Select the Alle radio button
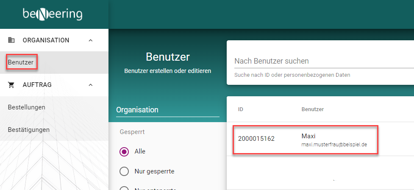The height and width of the screenshot is (190, 414). pyautogui.click(x=124, y=151)
